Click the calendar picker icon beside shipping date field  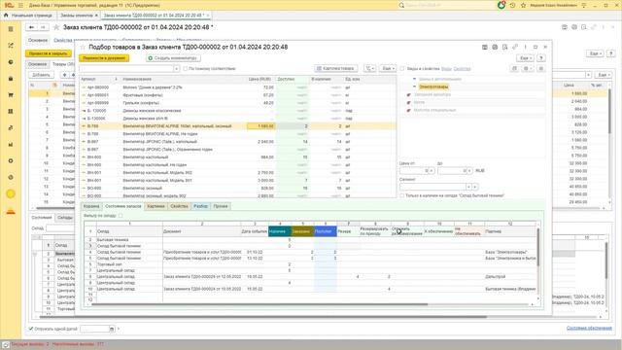point(112,329)
